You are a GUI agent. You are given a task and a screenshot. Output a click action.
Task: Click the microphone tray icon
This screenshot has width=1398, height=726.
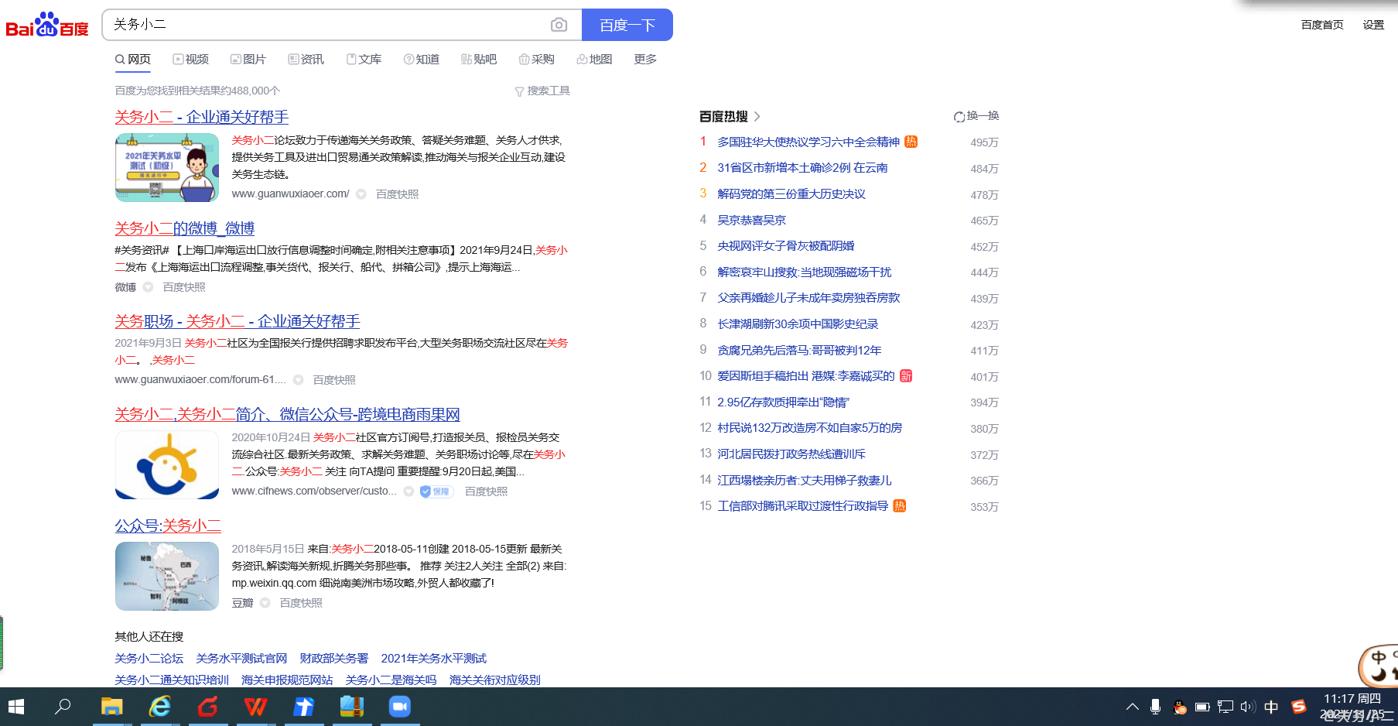[1156, 707]
